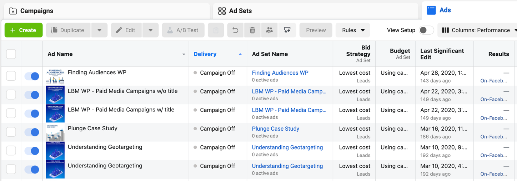
Task: Check the Finding Audiences WP row checkbox
Action: point(11,76)
